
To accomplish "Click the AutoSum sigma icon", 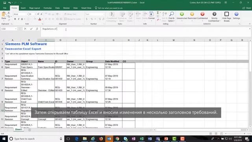I will pos(158,13).
